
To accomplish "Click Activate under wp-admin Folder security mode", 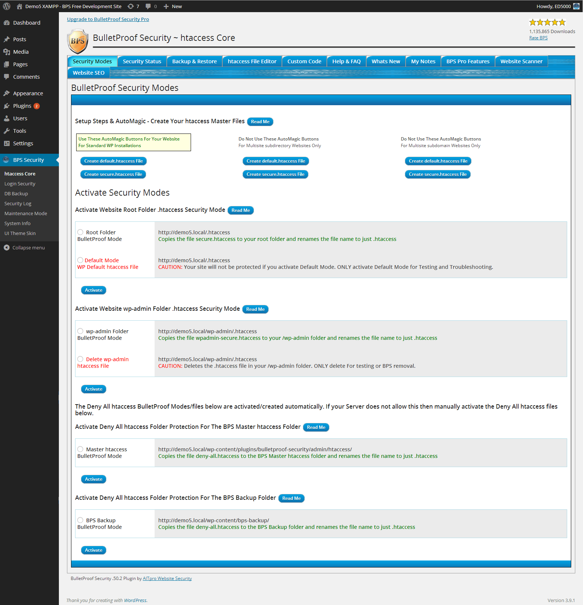I will 94,389.
